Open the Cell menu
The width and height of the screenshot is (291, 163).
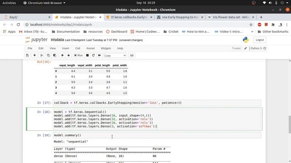click(x=78, y=48)
